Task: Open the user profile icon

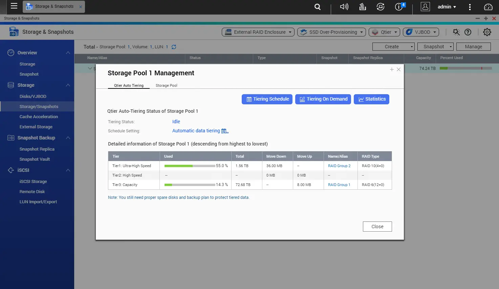Action: [x=425, y=7]
